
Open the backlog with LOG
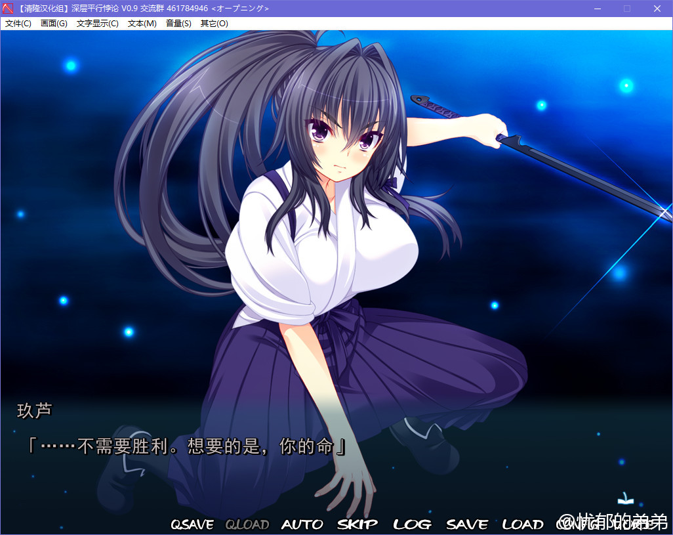412,524
